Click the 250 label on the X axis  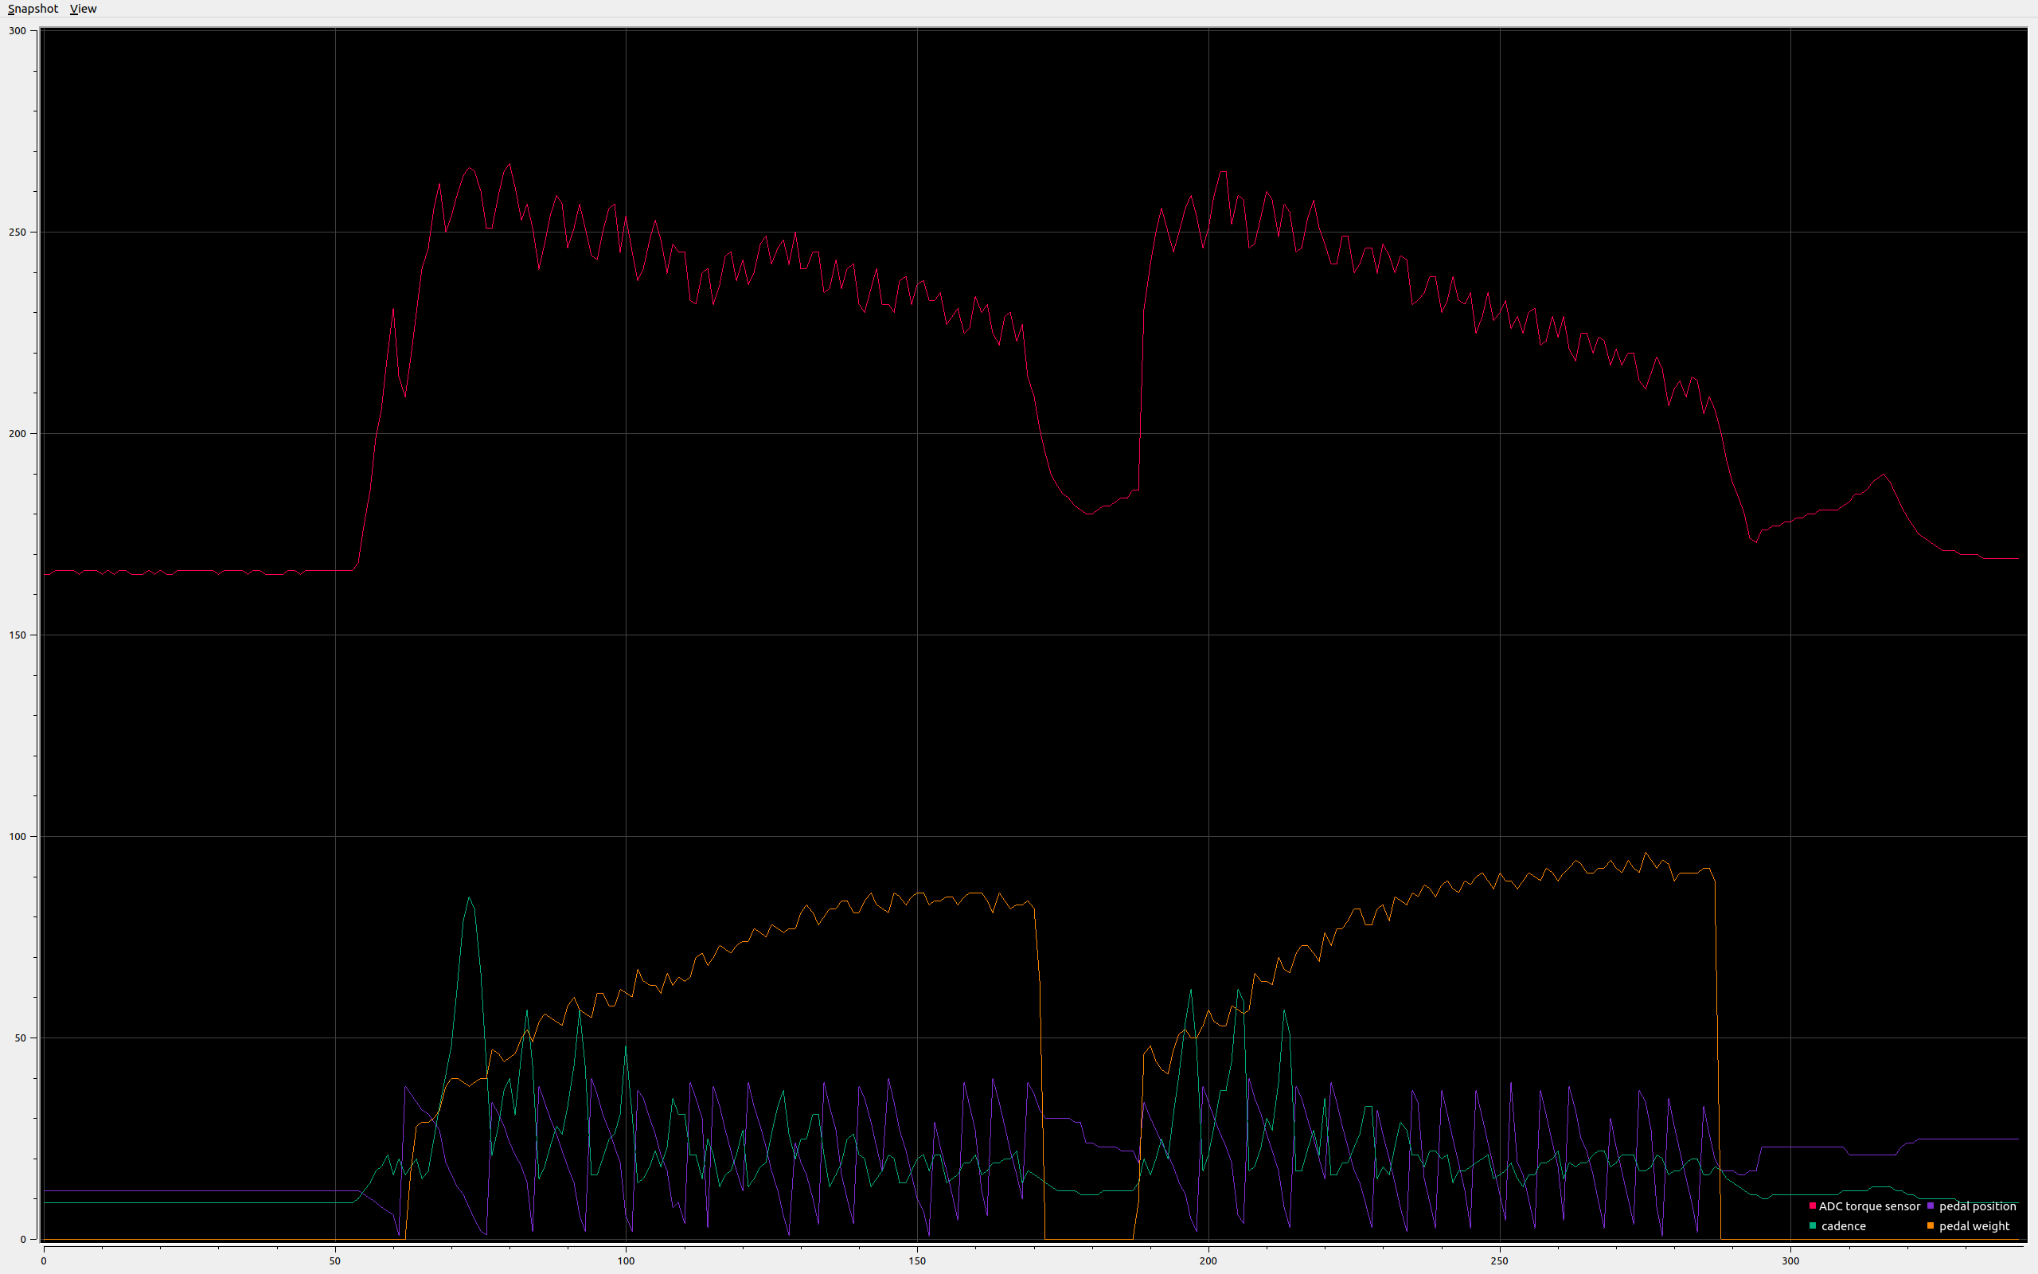[x=1499, y=1261]
